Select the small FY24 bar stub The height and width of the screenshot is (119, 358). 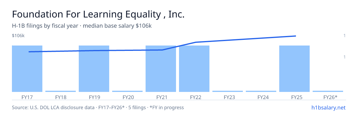(261, 91)
